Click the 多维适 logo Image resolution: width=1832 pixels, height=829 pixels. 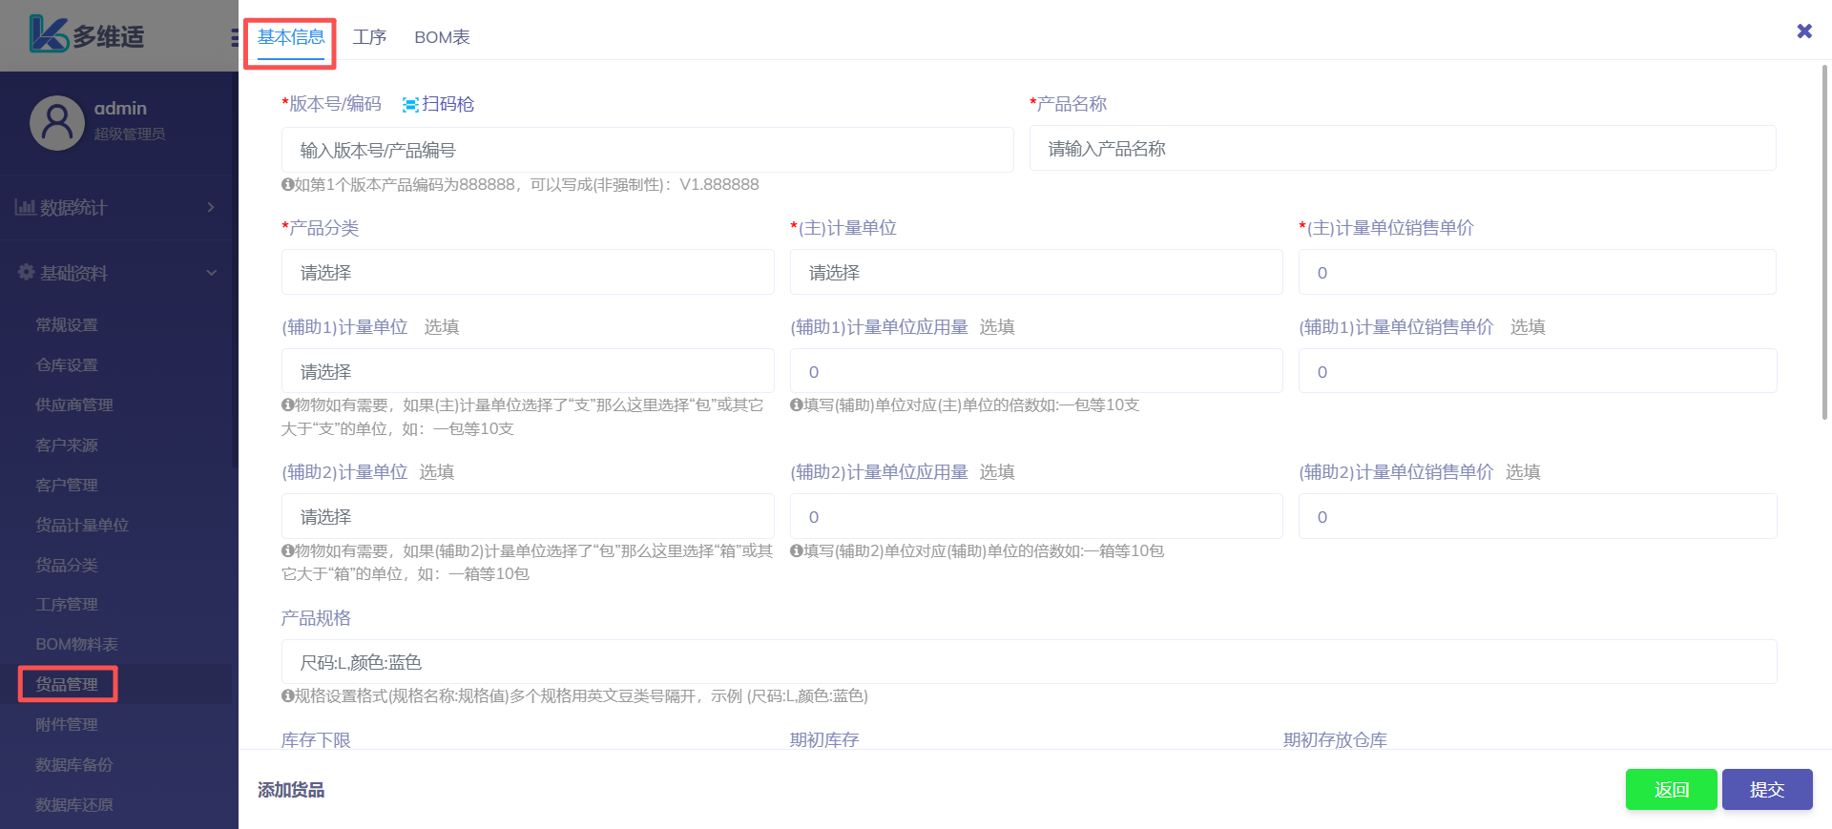[86, 35]
